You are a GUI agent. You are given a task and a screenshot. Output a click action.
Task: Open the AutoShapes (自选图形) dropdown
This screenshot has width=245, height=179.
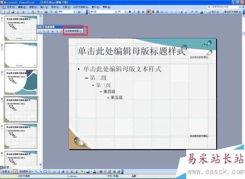pyautogui.click(x=26, y=172)
